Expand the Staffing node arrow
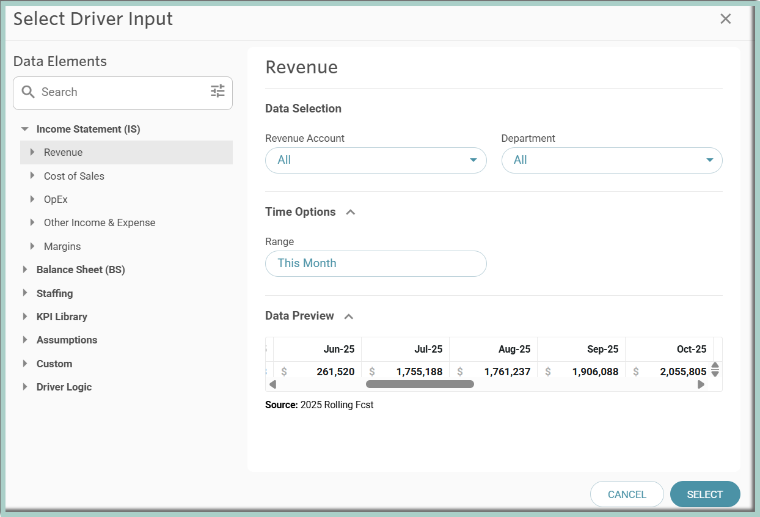 click(x=25, y=293)
